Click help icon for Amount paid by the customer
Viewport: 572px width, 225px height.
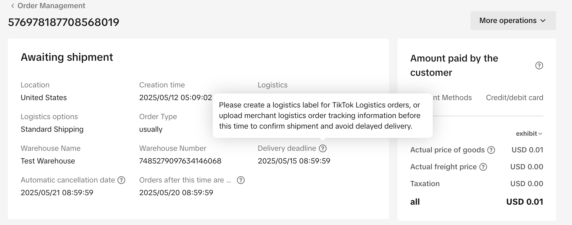point(539,65)
